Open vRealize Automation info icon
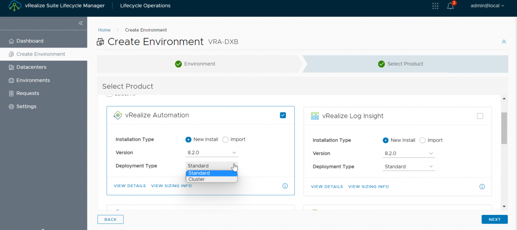This screenshot has height=230, width=517. [x=285, y=186]
